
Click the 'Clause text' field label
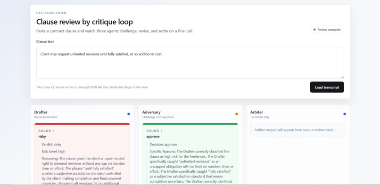(x=45, y=41)
